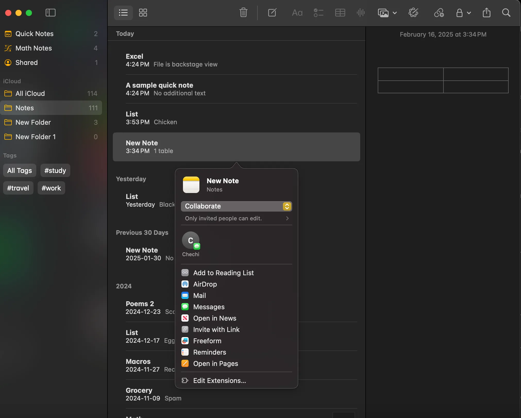This screenshot has height=418, width=521.
Task: Add a table with the table icon
Action: coord(340,13)
